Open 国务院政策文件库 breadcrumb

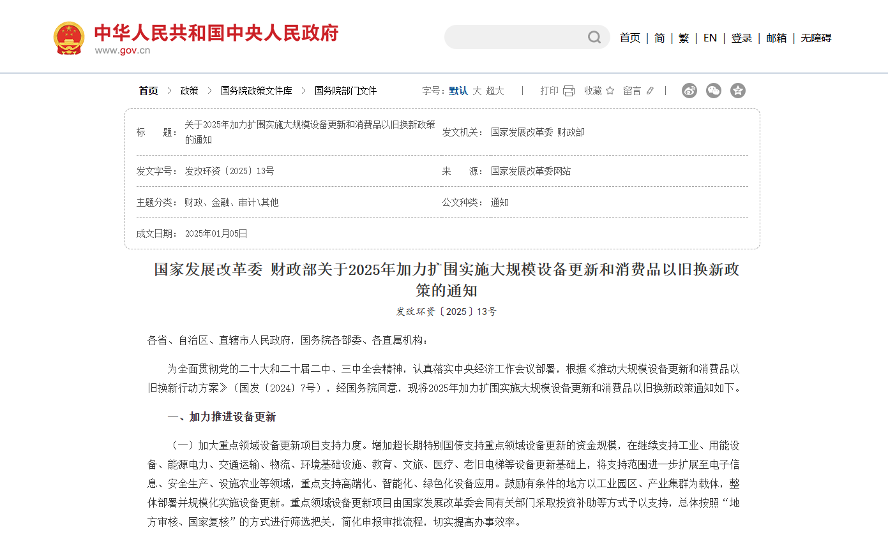click(257, 91)
